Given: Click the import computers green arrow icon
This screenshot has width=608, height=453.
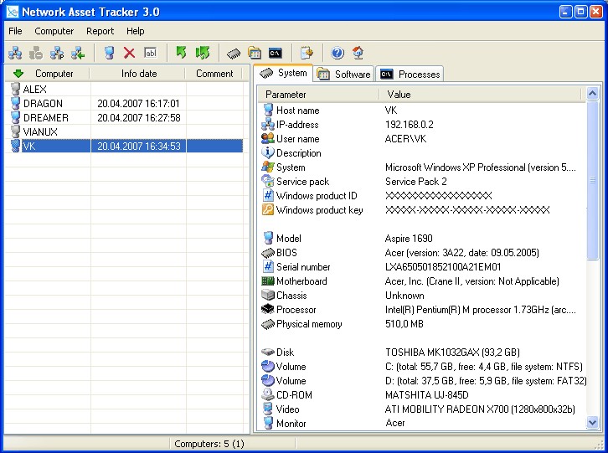Looking at the screenshot, I should (78, 53).
